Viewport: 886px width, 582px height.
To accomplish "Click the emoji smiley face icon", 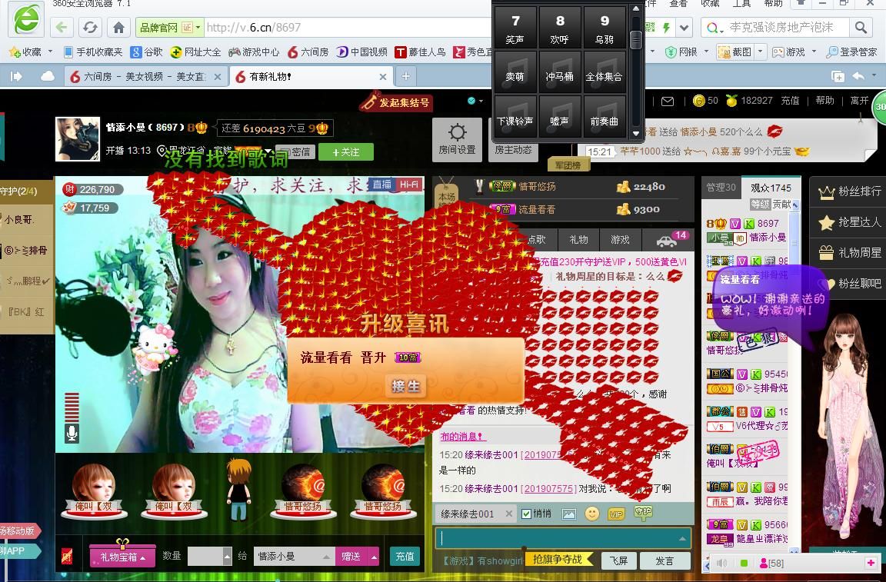I will 591,514.
